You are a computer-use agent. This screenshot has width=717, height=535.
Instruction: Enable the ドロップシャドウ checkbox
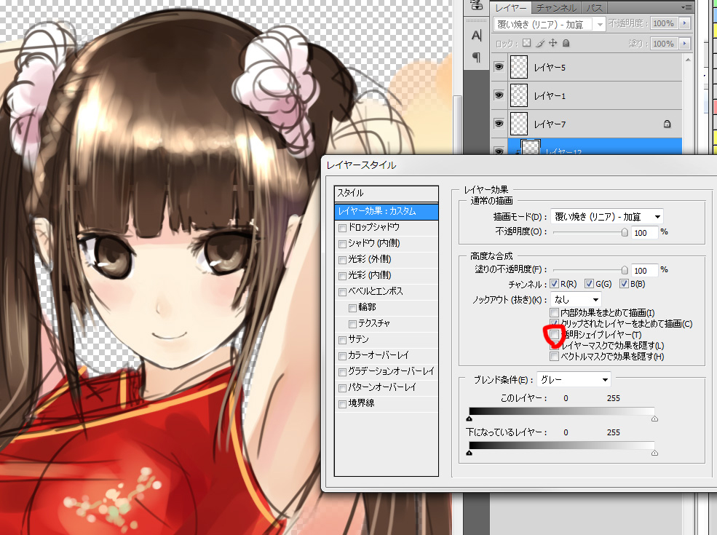pyautogui.click(x=343, y=228)
